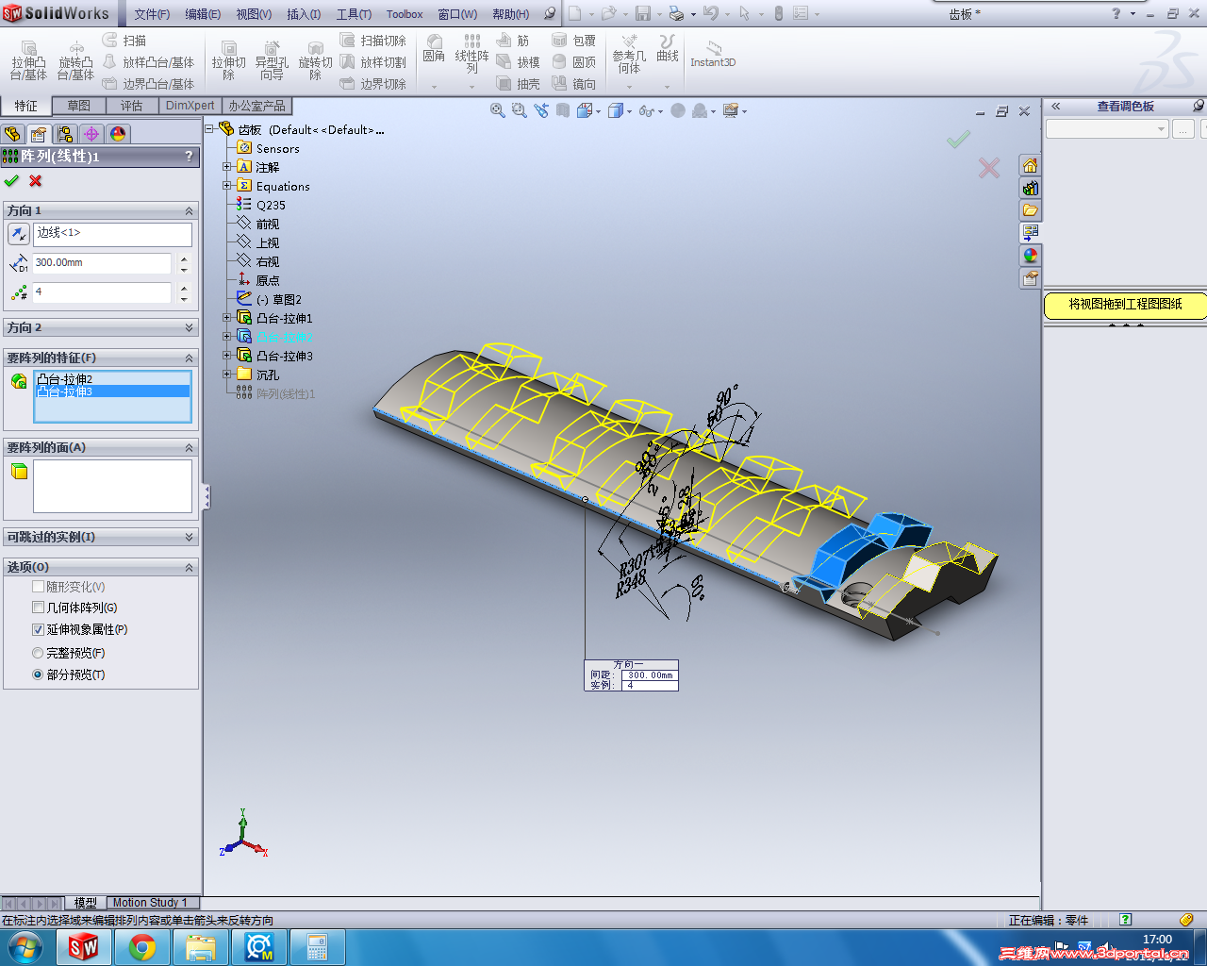Collapse the 要阵列的特征(F) section
This screenshot has width=1207, height=966.
click(x=189, y=358)
